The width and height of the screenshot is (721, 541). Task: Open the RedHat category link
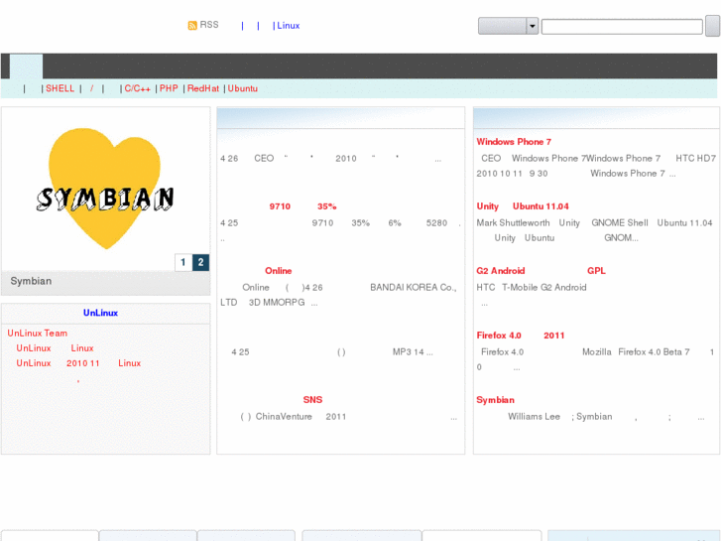(202, 88)
